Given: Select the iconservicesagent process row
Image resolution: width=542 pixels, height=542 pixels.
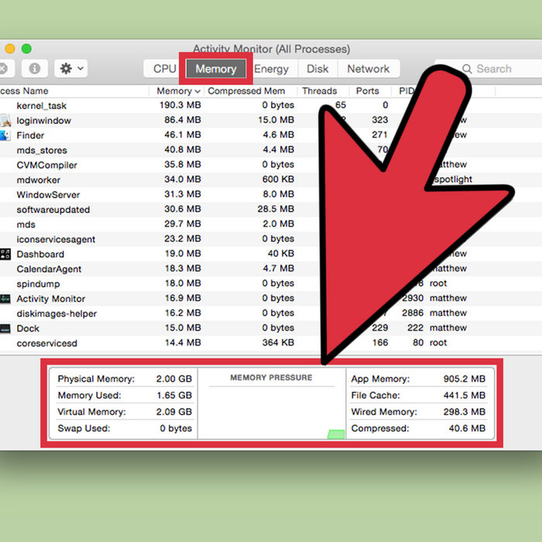Looking at the screenshot, I should (271, 239).
